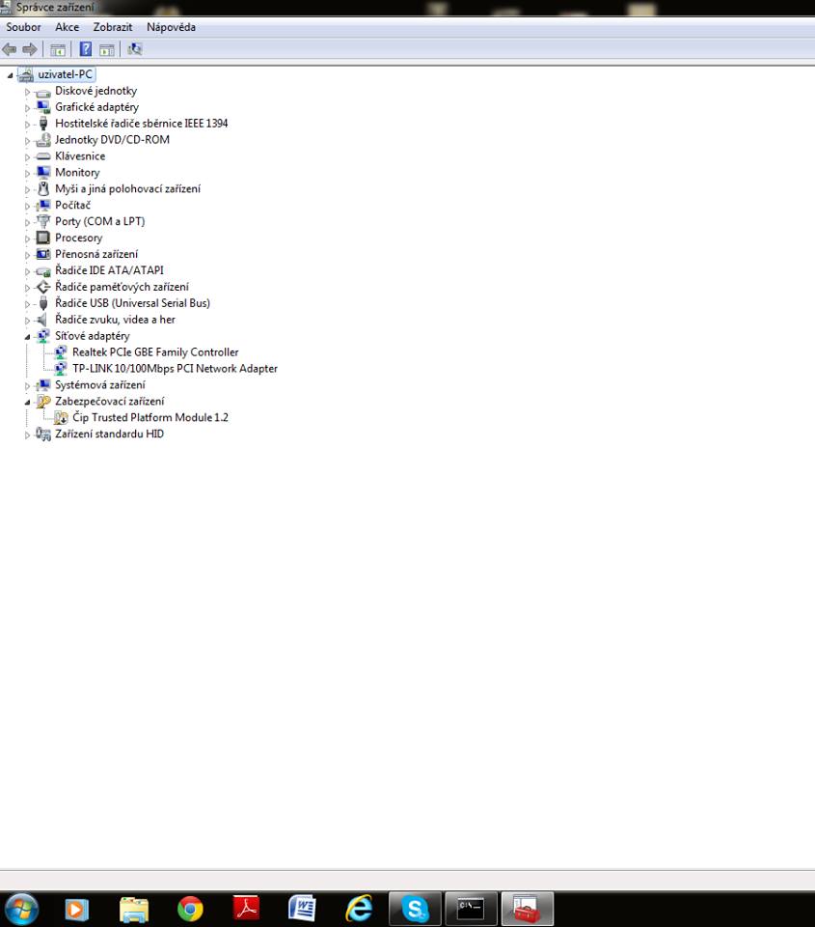Select the Počítač category row
The image size is (815, 927).
(x=72, y=205)
